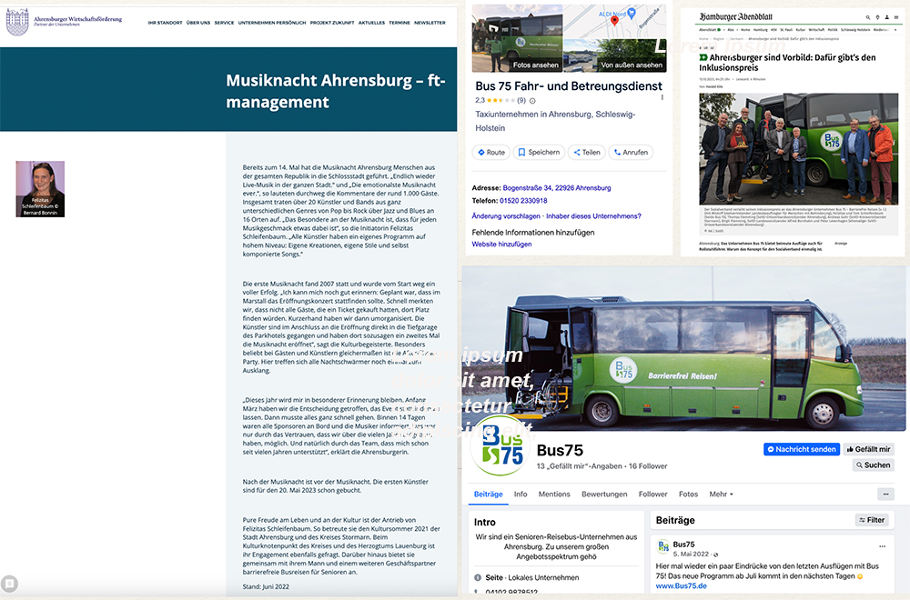910x600 pixels.
Task: Click the Nachricht senden button
Action: tap(802, 449)
